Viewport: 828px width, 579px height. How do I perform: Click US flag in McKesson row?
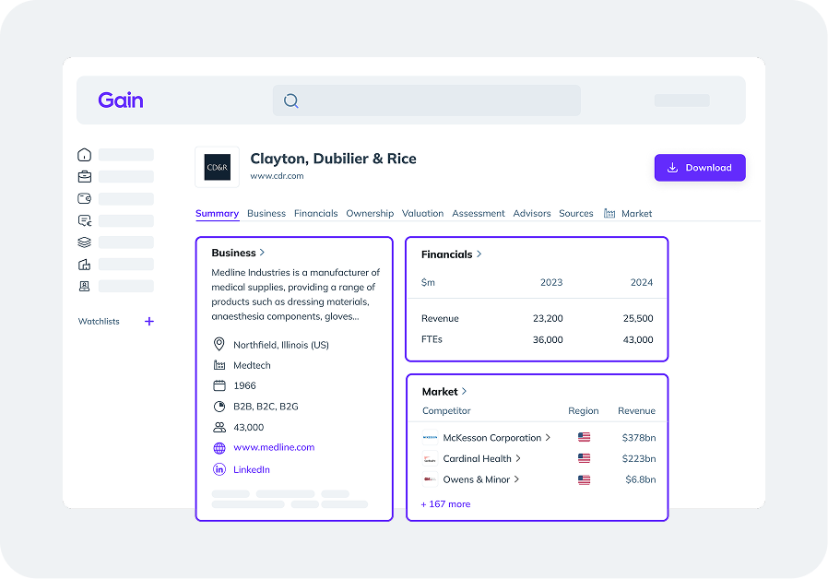(584, 437)
